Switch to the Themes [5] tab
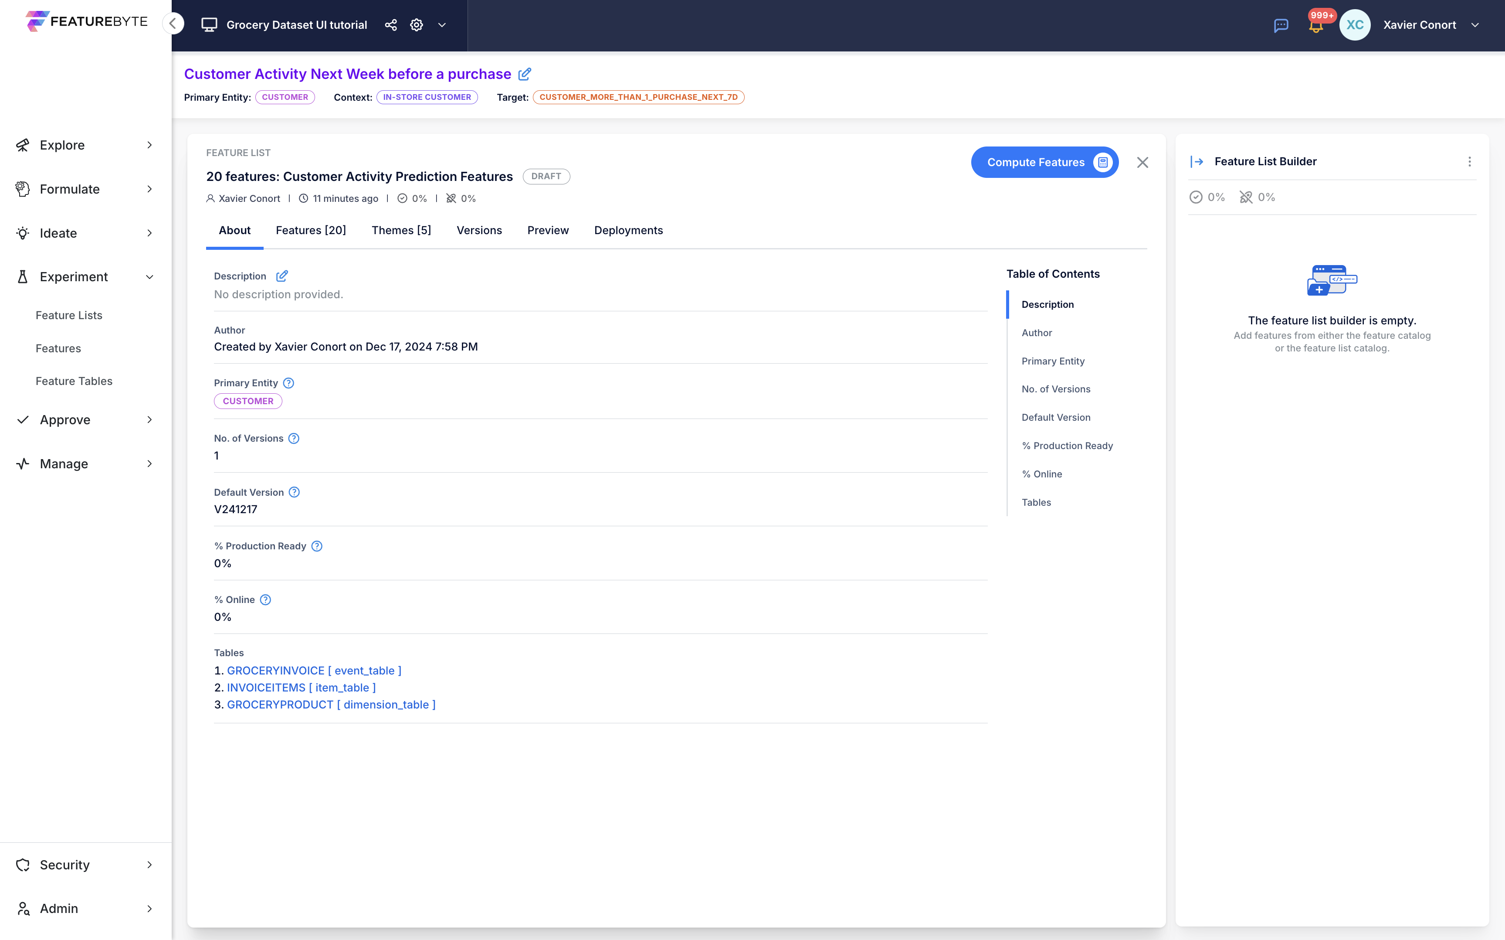 pyautogui.click(x=400, y=230)
